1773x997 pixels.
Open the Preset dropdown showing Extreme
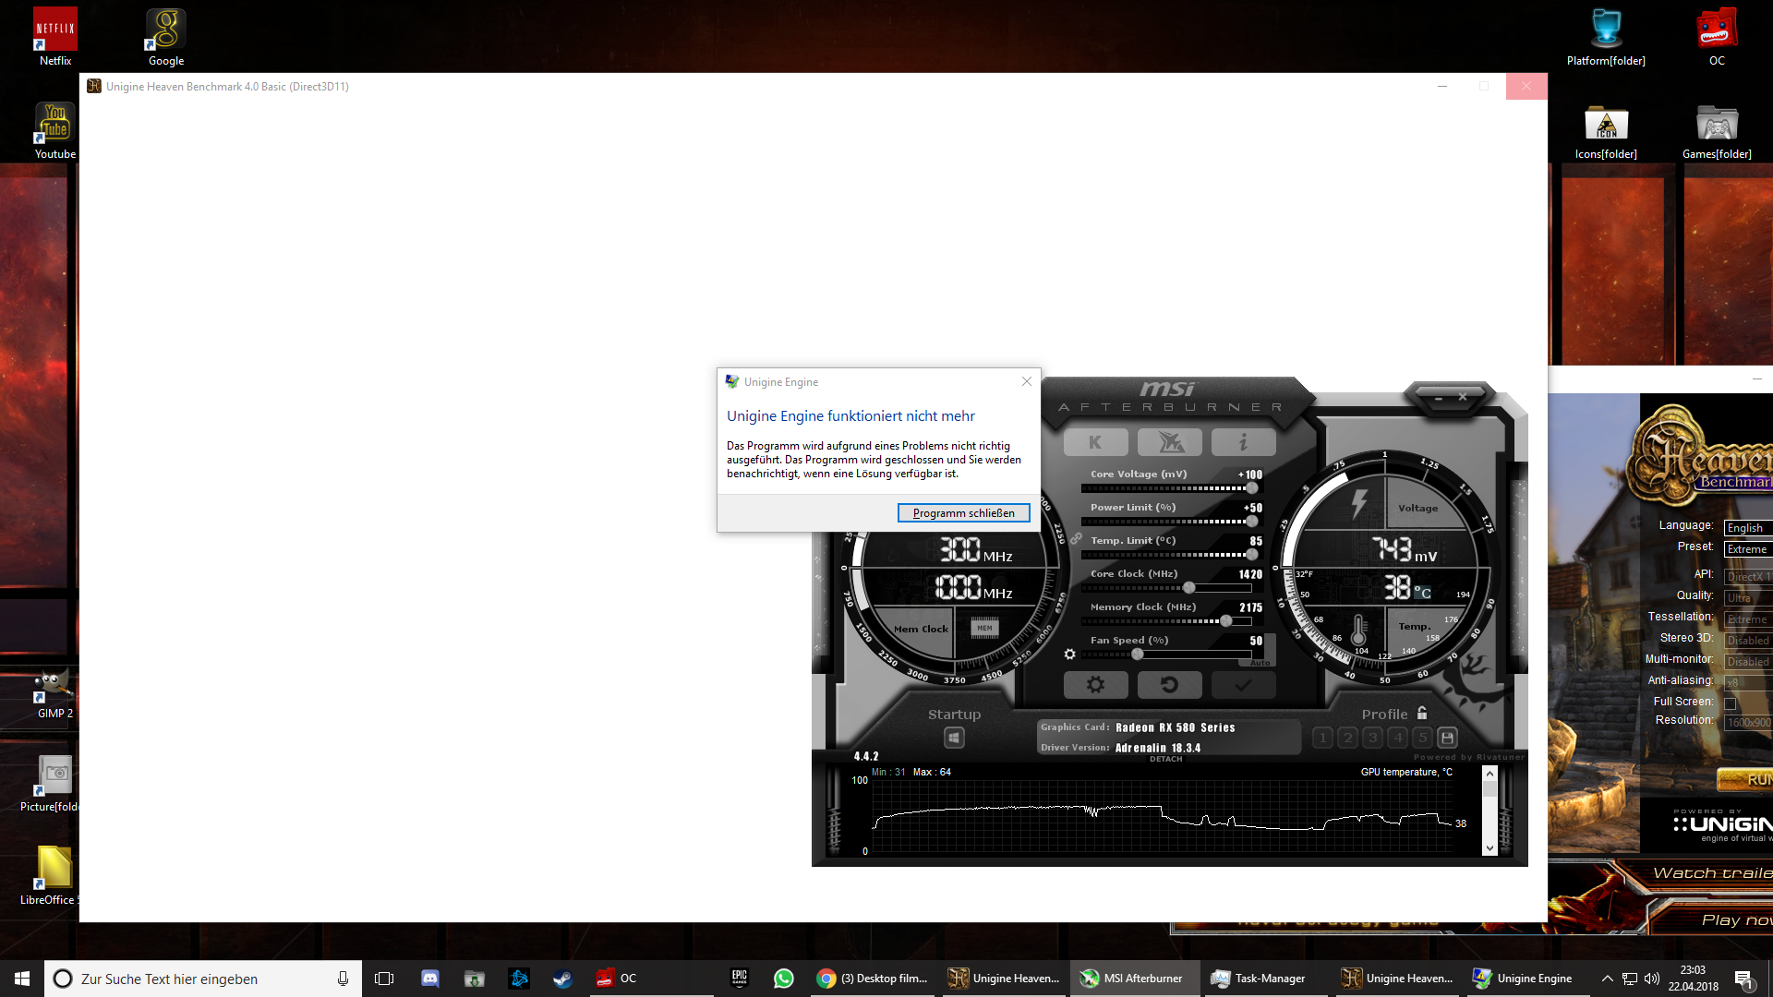[1747, 549]
